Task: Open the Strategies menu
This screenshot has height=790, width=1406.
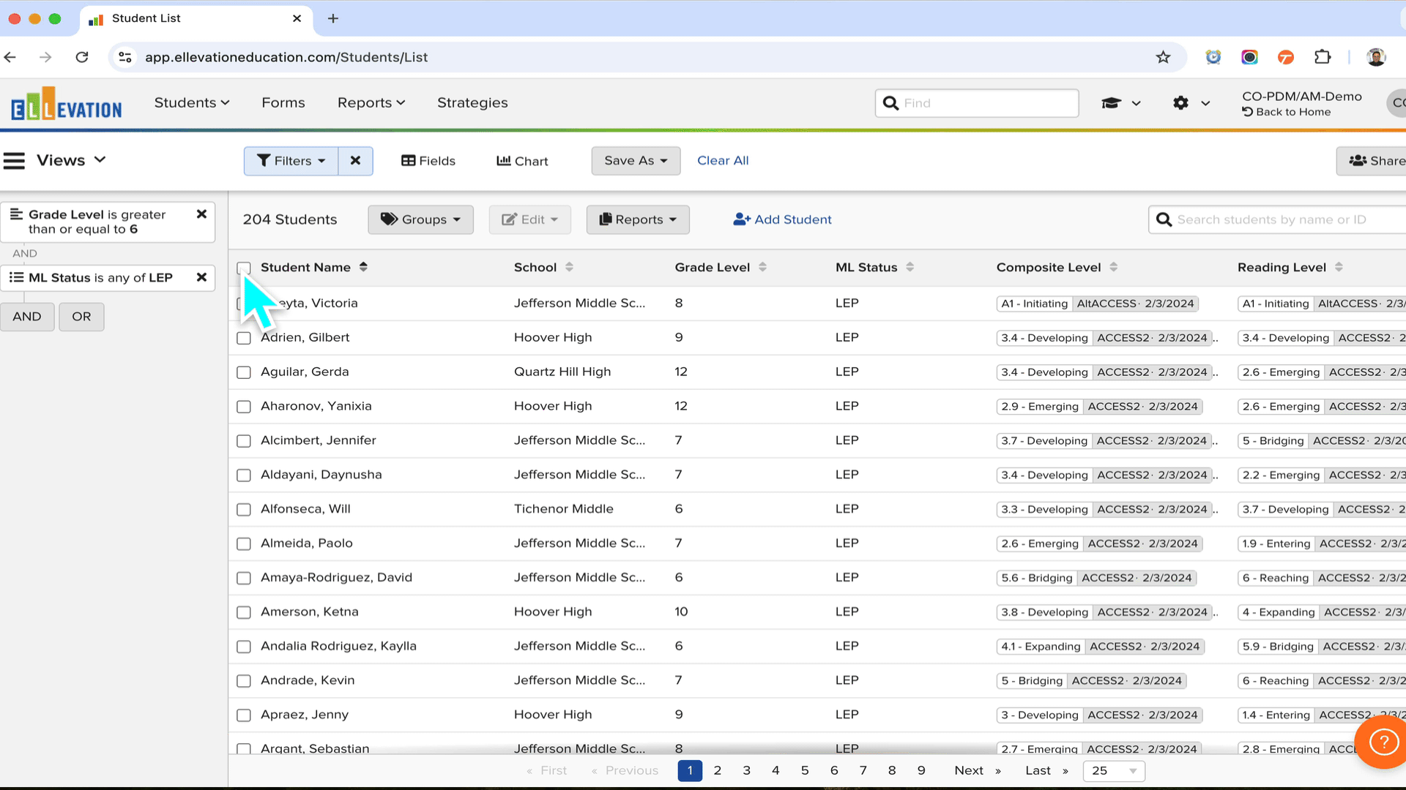Action: pos(472,103)
